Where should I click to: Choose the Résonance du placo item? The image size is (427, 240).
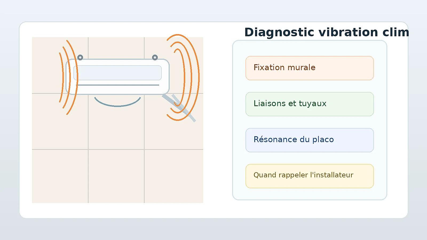click(x=310, y=140)
